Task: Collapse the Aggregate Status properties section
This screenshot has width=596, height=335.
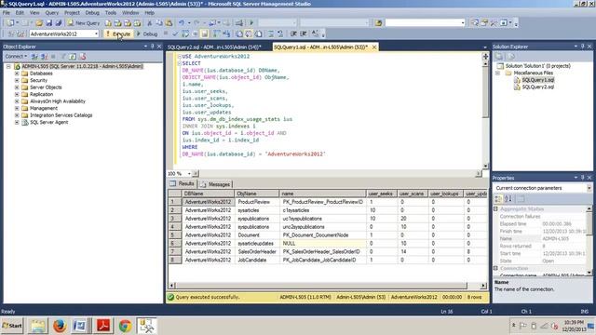Action: pyautogui.click(x=495, y=209)
